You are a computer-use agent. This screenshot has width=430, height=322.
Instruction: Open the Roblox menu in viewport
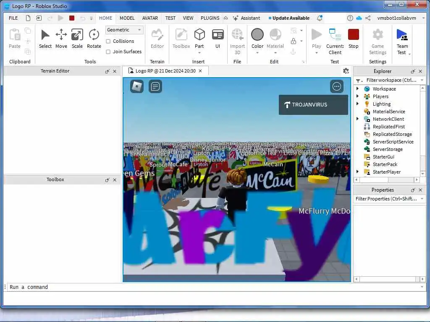(137, 86)
